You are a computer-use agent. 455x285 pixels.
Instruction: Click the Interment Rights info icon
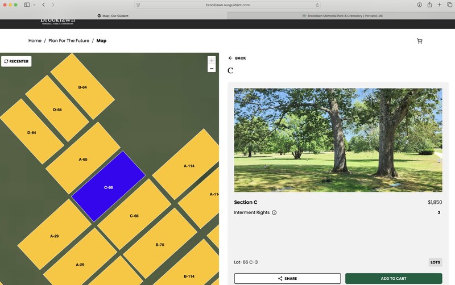coord(274,213)
